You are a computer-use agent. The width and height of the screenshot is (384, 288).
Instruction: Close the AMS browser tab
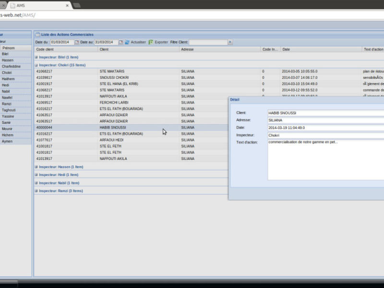[x=67, y=5]
